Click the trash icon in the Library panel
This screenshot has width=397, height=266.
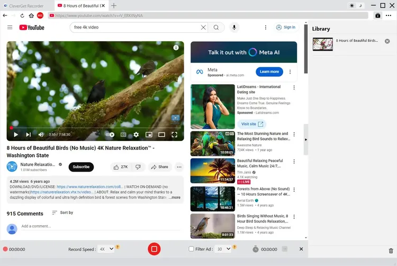391,251
